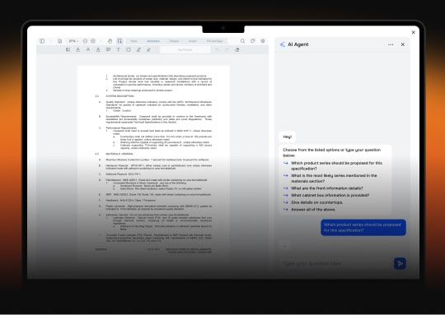Pick the comment note tool

(108, 50)
